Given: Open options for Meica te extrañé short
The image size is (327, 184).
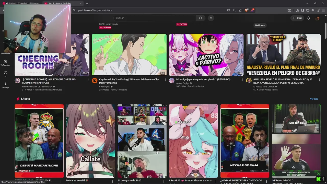Looking at the screenshot, I should (112, 181).
